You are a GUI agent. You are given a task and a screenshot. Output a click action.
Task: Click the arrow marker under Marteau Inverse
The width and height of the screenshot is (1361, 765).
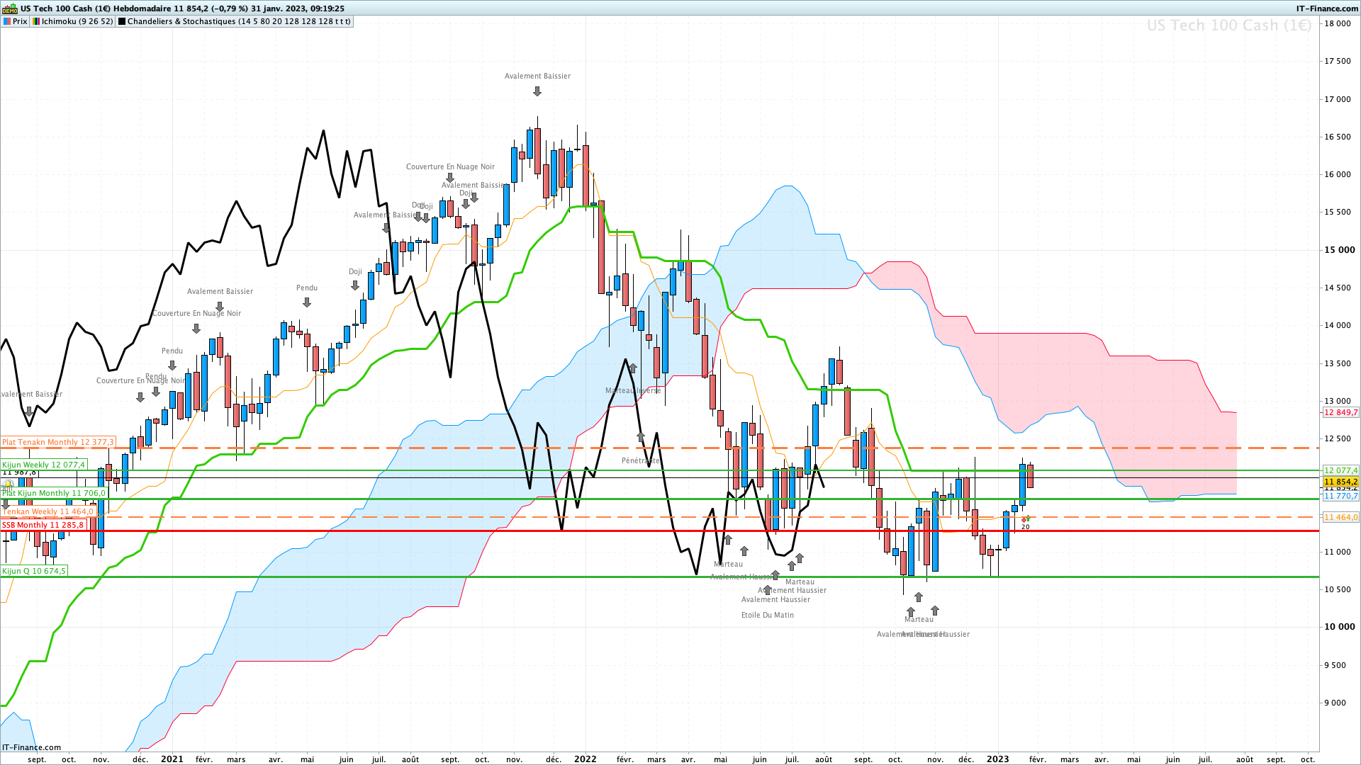[633, 368]
